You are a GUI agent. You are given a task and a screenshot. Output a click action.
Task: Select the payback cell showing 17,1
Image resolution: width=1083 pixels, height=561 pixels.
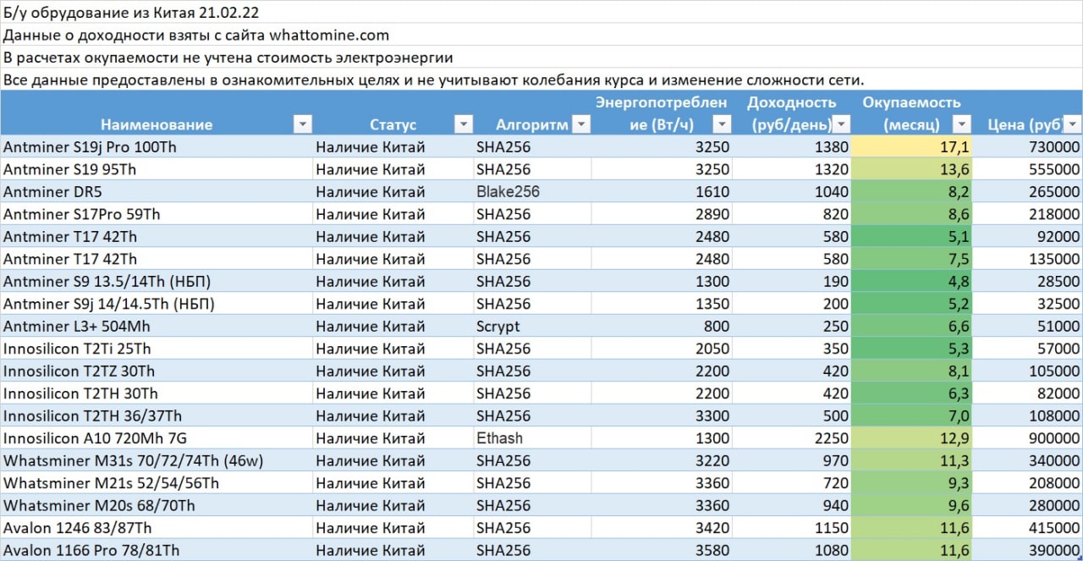[911, 146]
